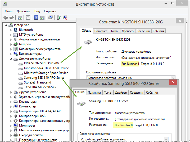Expand the Очереди печати node arrow
190x142 pixels.
[x=11, y=135]
